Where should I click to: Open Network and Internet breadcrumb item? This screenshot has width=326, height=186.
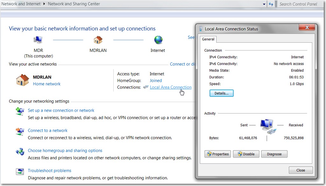pyautogui.click(x=21, y=4)
